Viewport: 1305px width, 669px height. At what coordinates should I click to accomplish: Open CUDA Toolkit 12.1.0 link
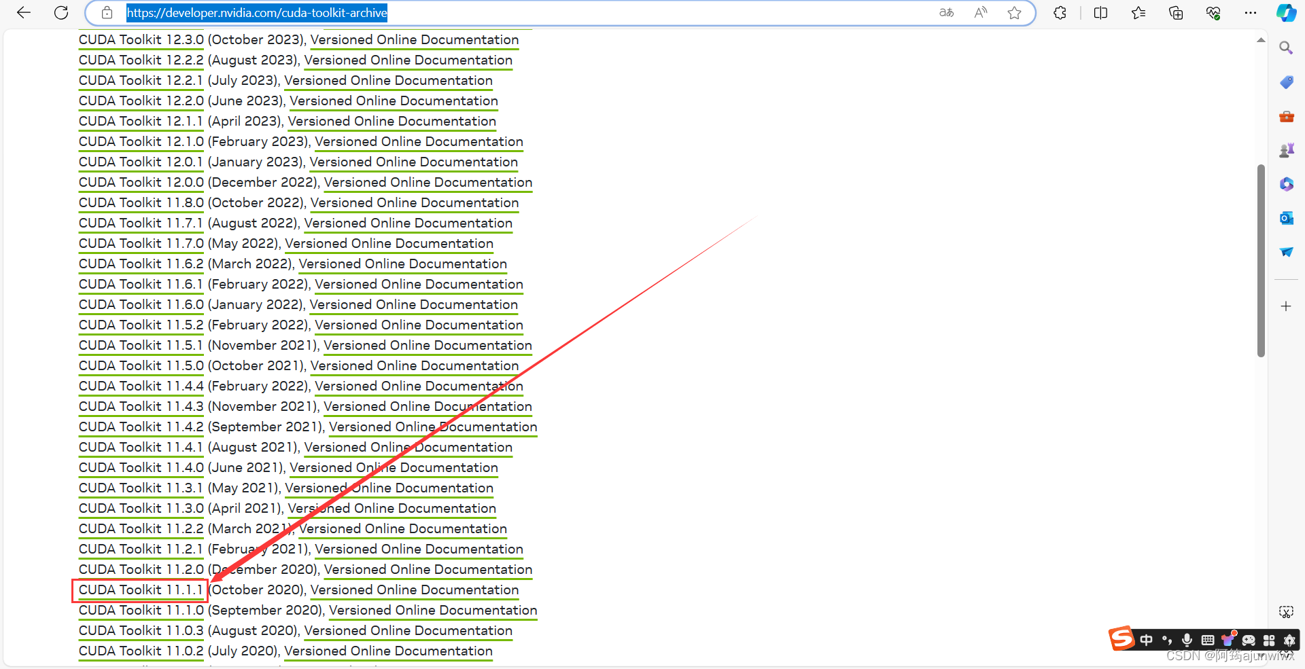pyautogui.click(x=141, y=141)
